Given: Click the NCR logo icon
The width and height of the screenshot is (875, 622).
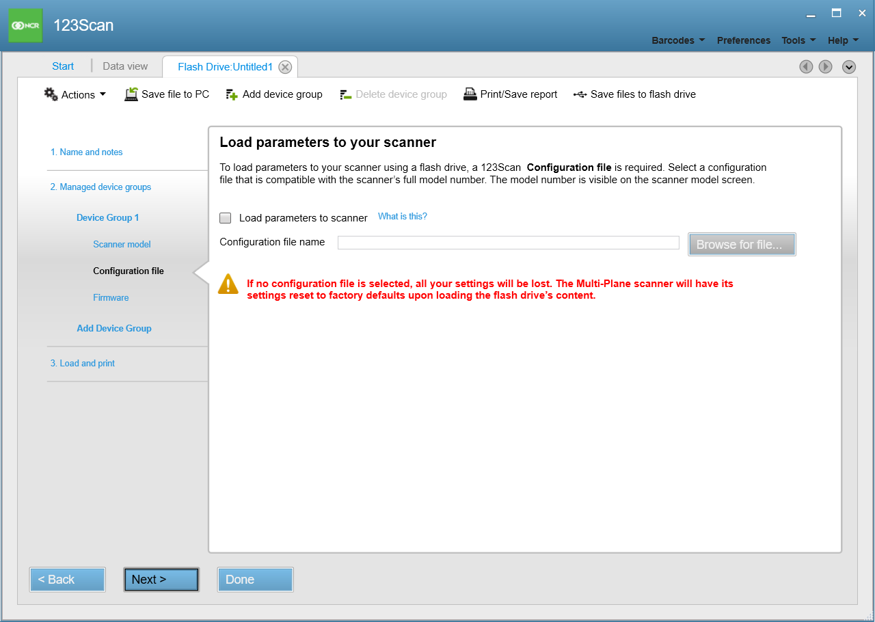Looking at the screenshot, I should point(25,25).
